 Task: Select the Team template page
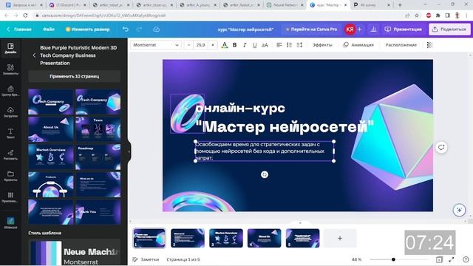tap(98, 129)
